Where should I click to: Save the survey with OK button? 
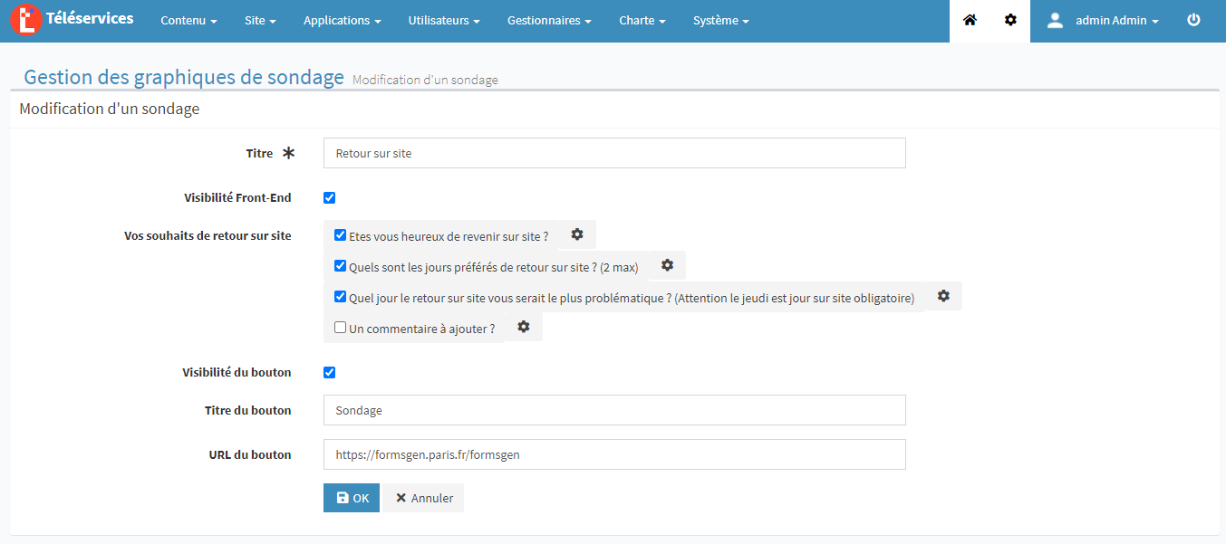(352, 498)
